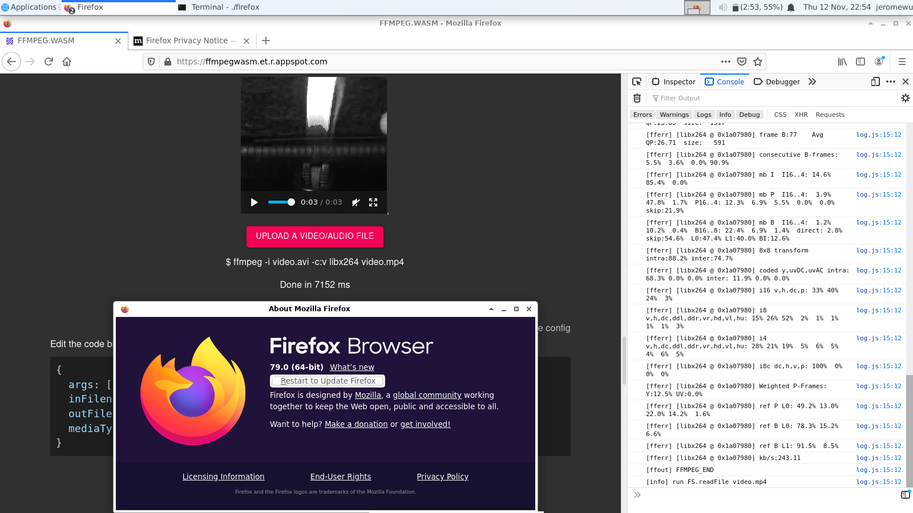
Task: Bookmark this page with star icon
Action: click(x=758, y=62)
